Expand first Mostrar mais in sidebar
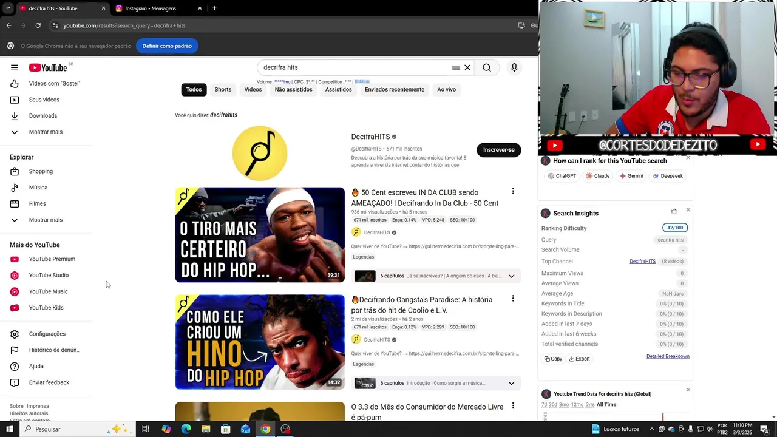Screen dimensions: 777x437 pos(46,132)
